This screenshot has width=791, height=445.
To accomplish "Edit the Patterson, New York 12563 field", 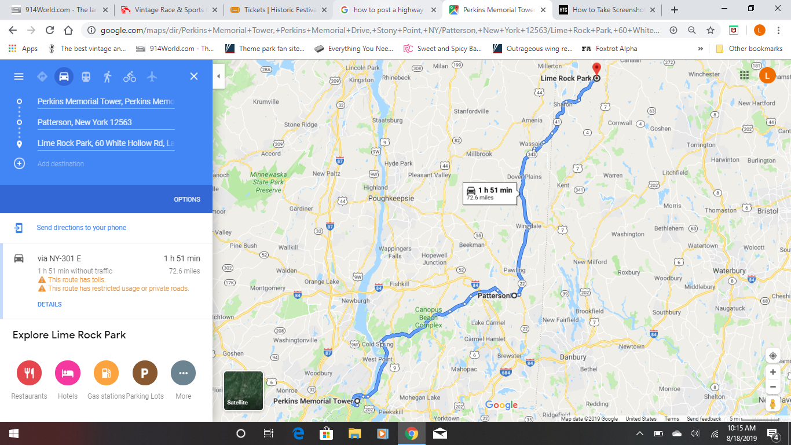I will [x=106, y=122].
